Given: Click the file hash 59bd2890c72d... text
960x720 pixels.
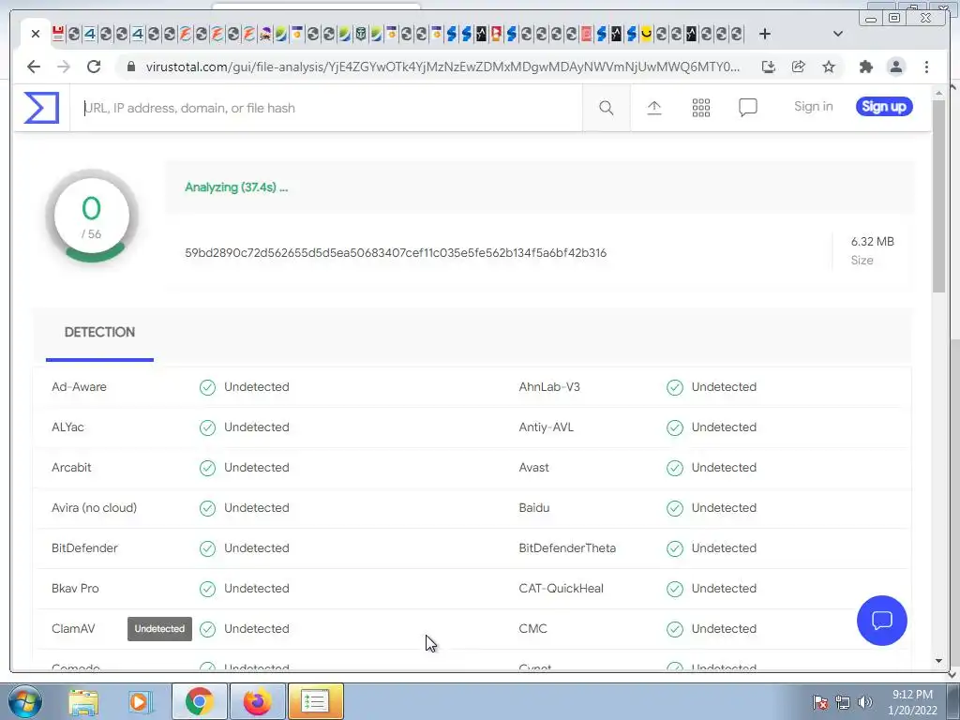Looking at the screenshot, I should [396, 253].
